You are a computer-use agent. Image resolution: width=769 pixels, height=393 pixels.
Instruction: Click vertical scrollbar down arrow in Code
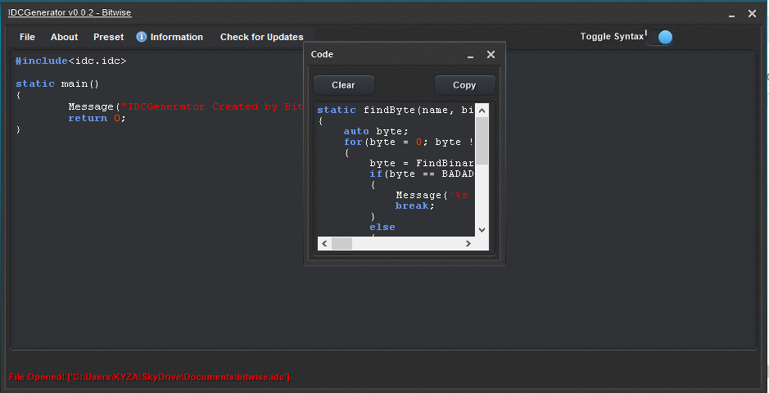482,229
